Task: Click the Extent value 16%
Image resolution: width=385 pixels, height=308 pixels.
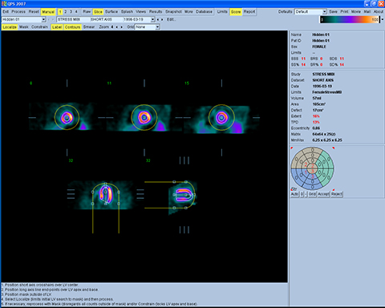Action: click(316, 116)
